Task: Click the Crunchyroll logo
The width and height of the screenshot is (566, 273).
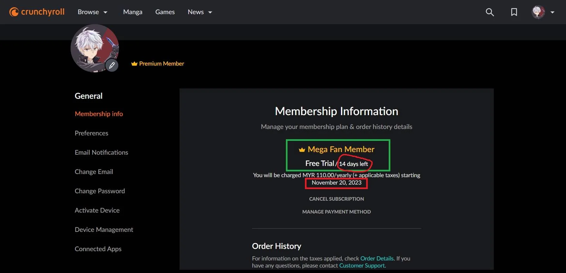Action: [x=37, y=12]
